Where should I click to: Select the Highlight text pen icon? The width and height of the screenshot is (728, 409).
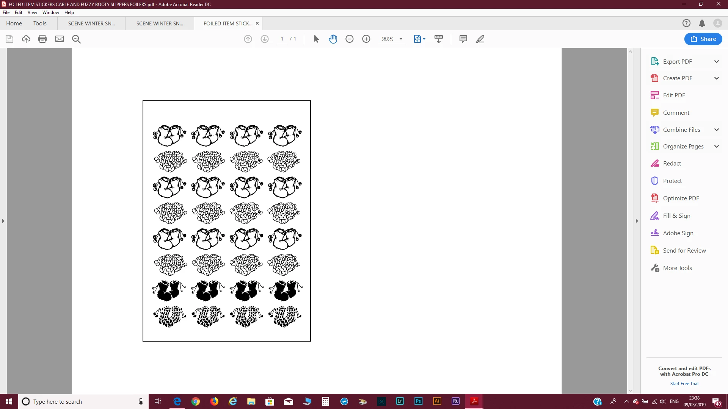click(x=480, y=39)
